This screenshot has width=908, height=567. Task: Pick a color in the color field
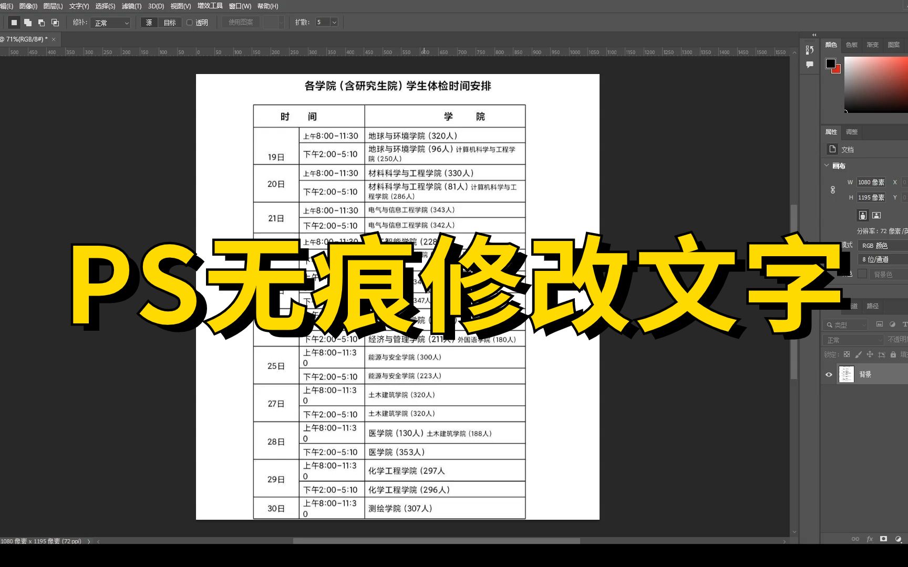click(x=876, y=84)
